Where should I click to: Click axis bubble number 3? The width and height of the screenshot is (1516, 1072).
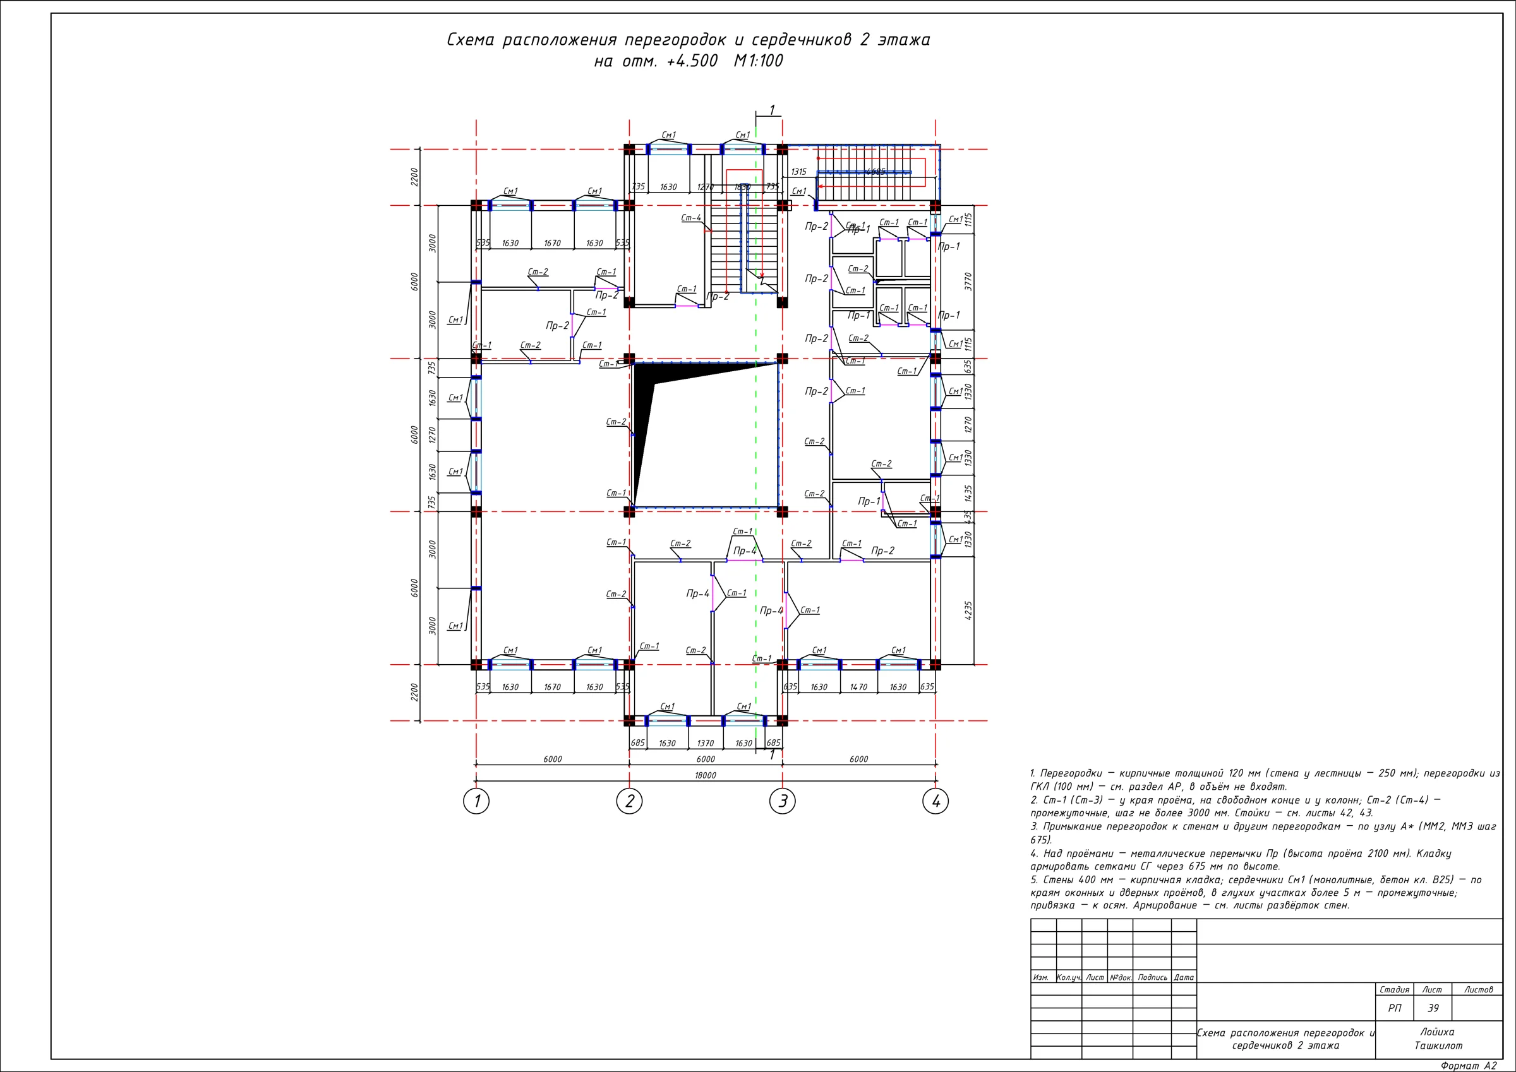783,801
